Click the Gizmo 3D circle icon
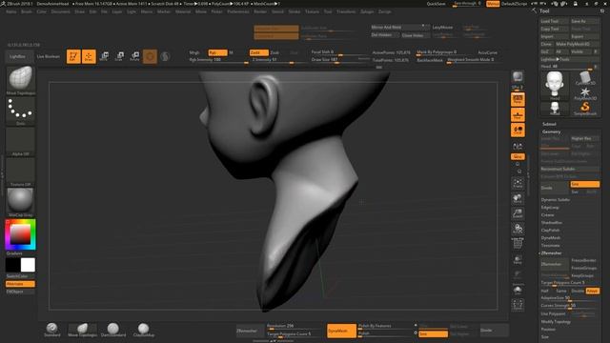 (x=150, y=57)
